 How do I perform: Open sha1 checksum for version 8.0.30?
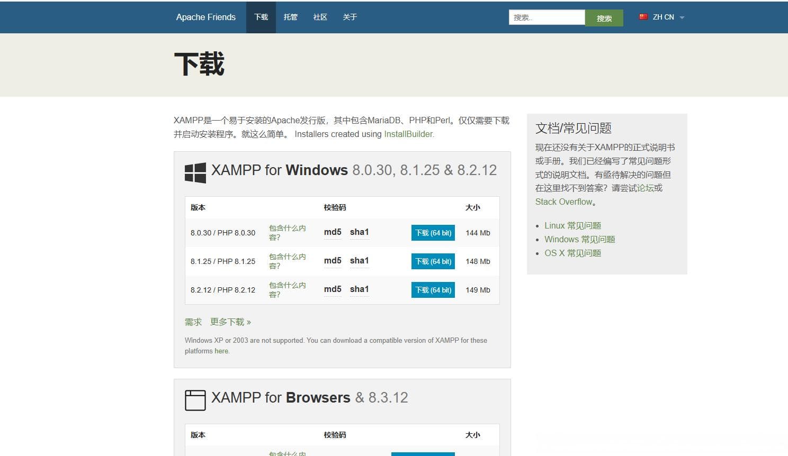coord(360,232)
